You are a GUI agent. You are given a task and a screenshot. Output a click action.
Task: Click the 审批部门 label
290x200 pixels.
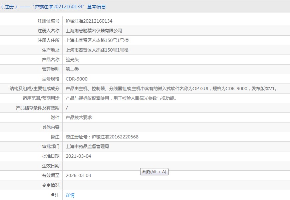[x=51, y=146]
